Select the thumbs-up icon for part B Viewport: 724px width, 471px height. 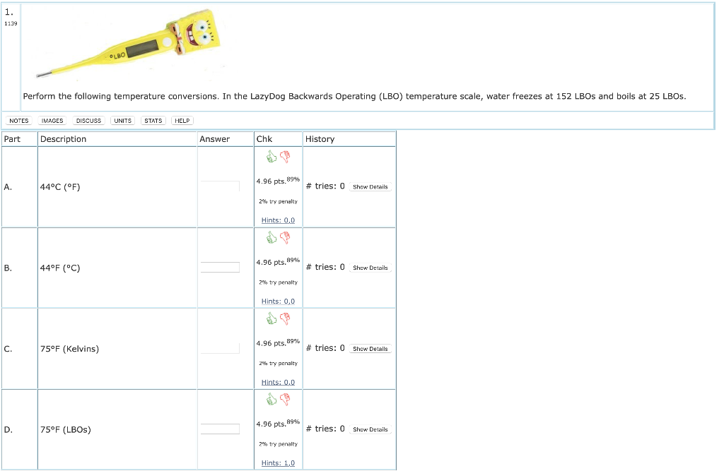[271, 238]
